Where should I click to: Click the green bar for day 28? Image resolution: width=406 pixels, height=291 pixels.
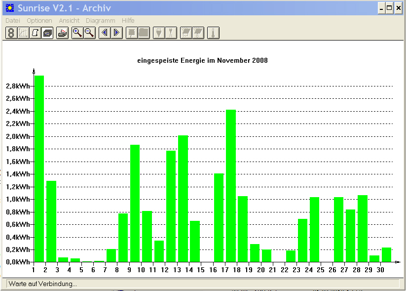[x=363, y=228]
